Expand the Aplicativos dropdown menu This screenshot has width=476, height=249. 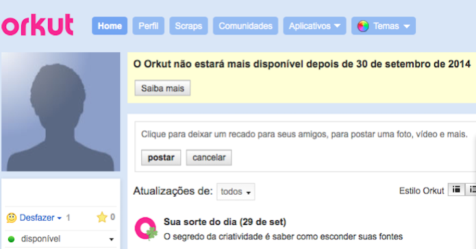pyautogui.click(x=314, y=26)
